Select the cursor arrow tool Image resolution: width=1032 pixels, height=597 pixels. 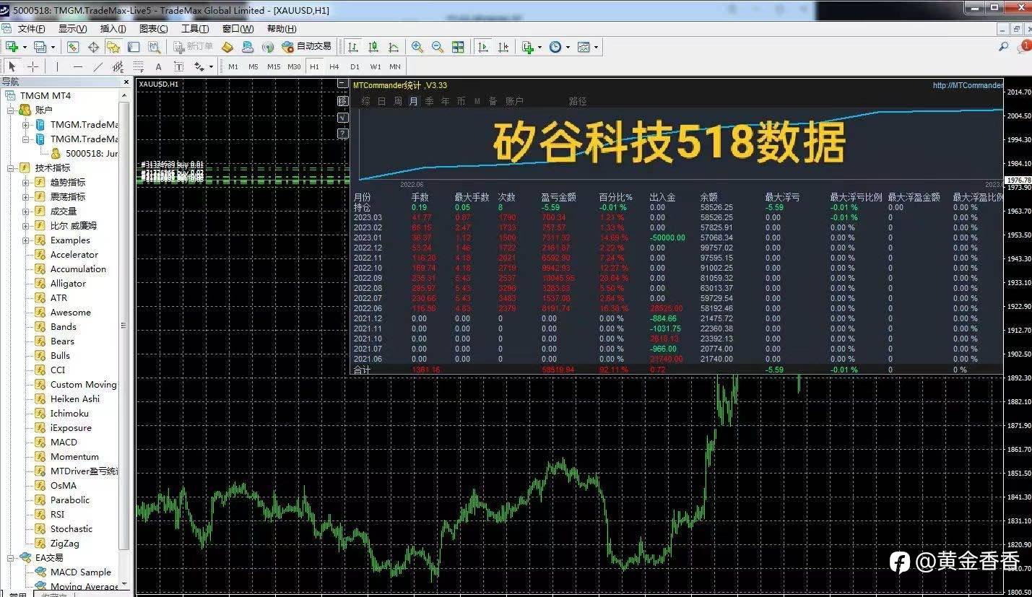tap(12, 66)
